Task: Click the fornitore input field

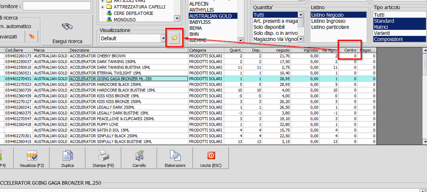Action: pyautogui.click(x=57, y=6)
